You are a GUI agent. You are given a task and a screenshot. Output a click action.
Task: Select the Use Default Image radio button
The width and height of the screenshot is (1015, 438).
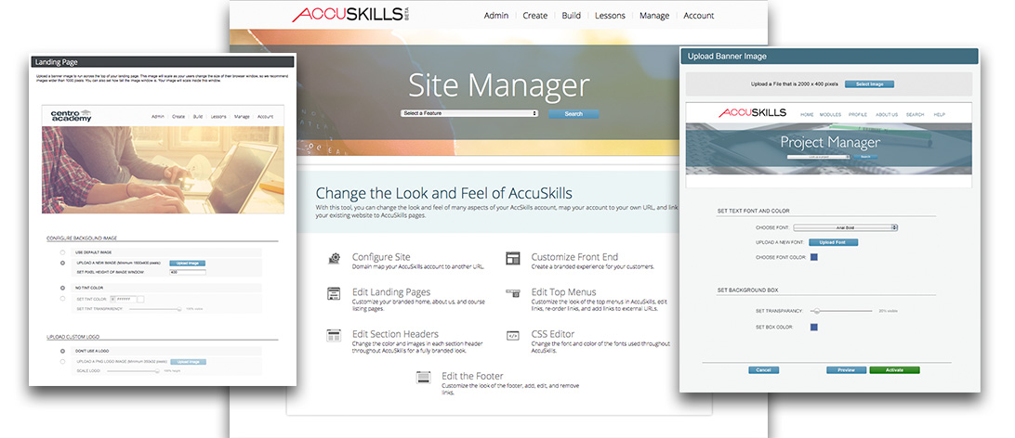point(62,252)
